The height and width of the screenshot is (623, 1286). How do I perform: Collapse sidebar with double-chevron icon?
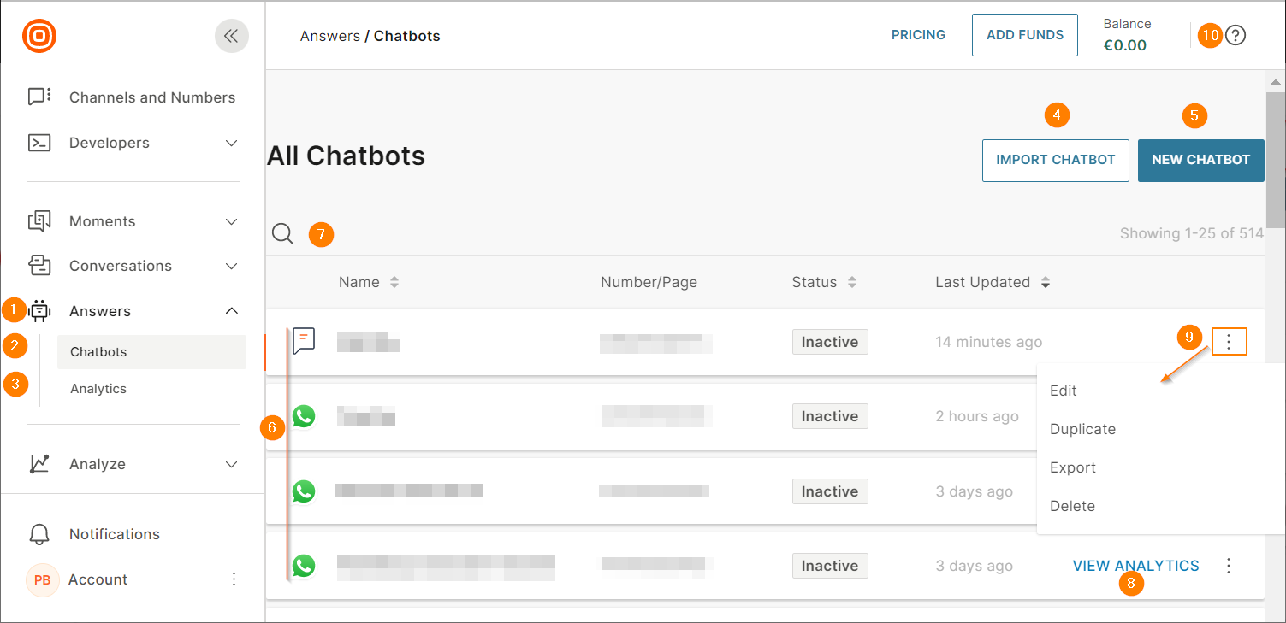[231, 36]
